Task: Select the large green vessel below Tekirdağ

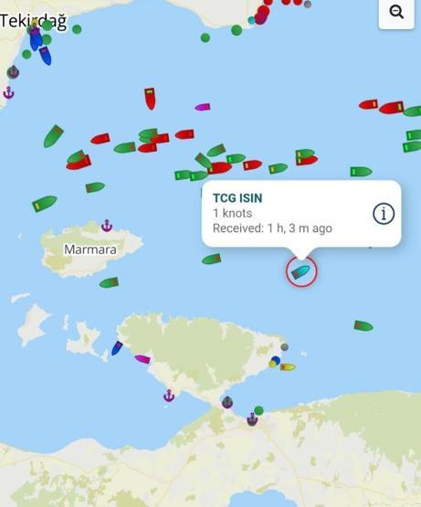Action: (x=53, y=136)
